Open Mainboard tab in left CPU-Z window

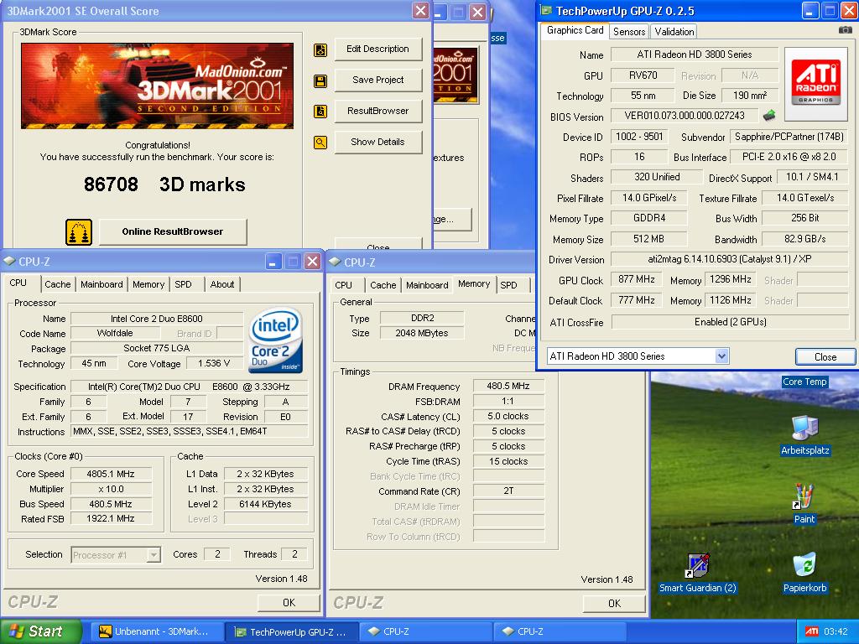click(102, 284)
